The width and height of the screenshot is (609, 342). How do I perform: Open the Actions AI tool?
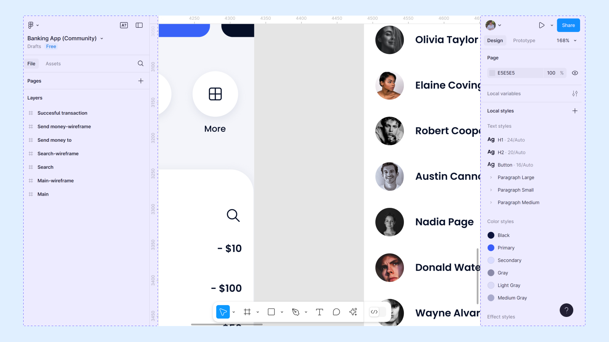[353, 312]
